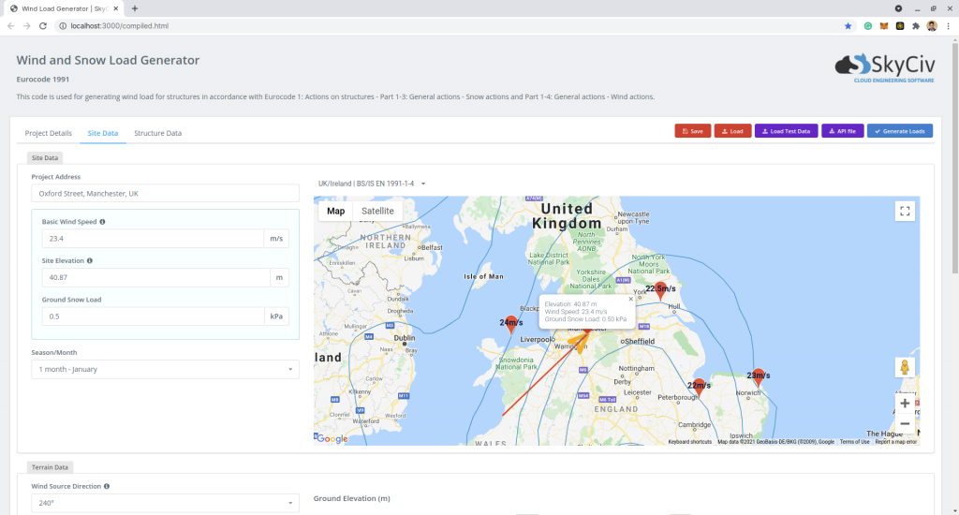959x515 pixels.
Task: Click the map fullscreen toggle icon
Action: pos(904,211)
